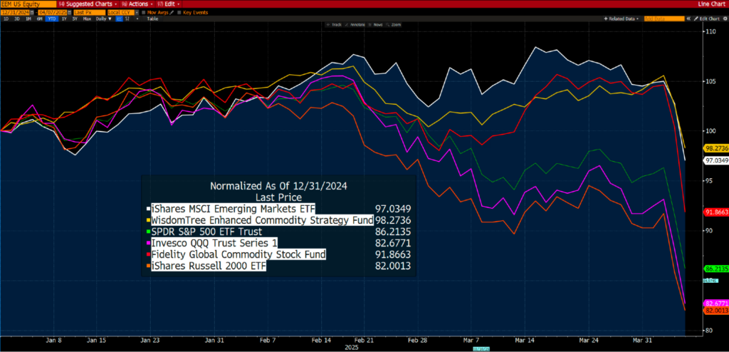The height and width of the screenshot is (352, 729).
Task: Click the orange swatch for iShares Russell 2000
Action: pos(148,266)
